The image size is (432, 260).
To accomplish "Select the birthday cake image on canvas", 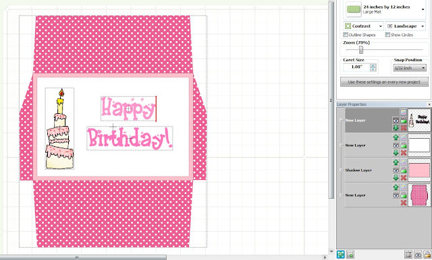I will [x=59, y=129].
